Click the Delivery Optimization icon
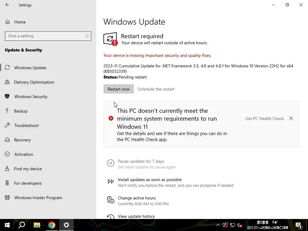Image resolution: width=308 pixels, height=231 pixels. click(7, 82)
